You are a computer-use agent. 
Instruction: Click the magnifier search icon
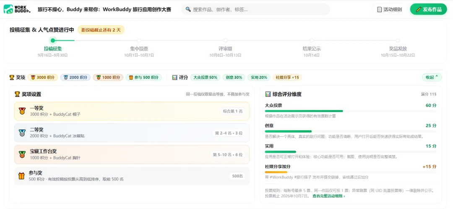[x=188, y=9]
